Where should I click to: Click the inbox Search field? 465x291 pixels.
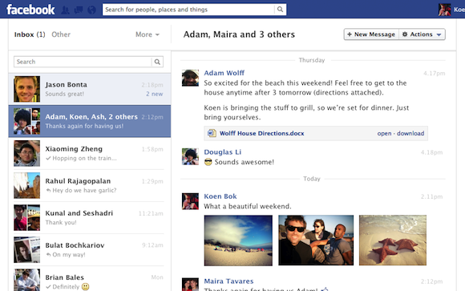pos(83,62)
